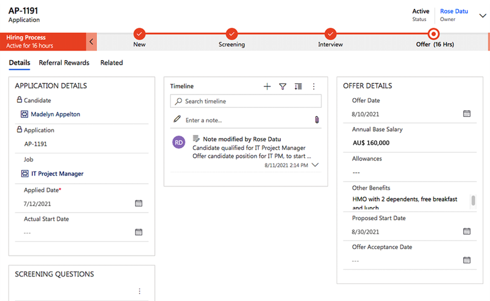Click the 8/11/2021 2:14 PM timestamp

pos(286,166)
